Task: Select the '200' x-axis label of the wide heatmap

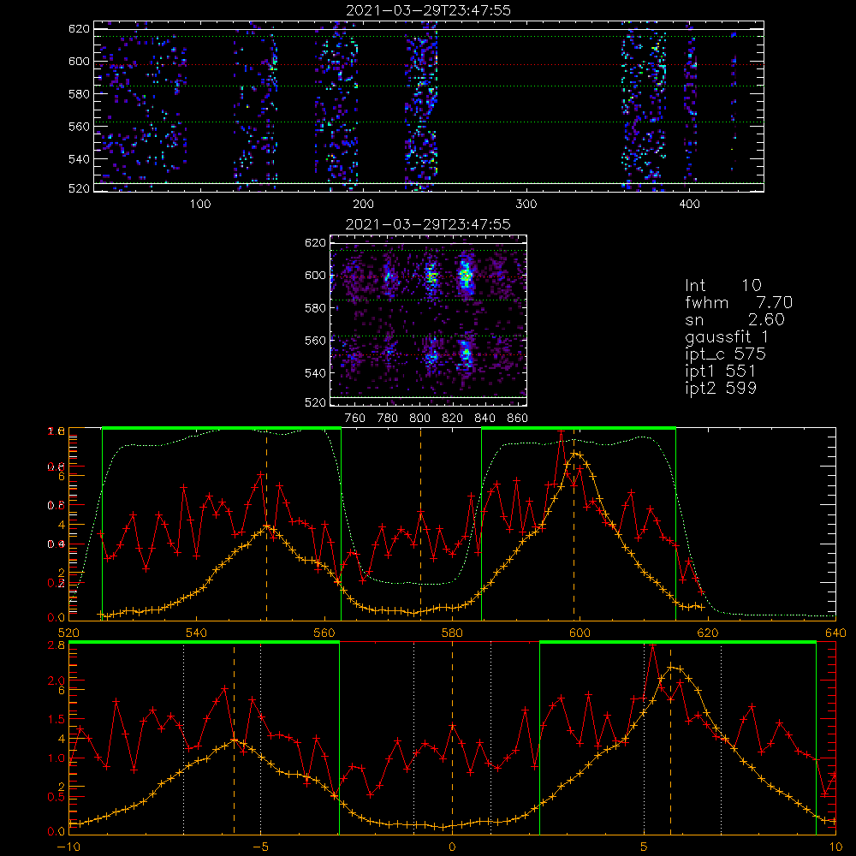Action: click(363, 205)
